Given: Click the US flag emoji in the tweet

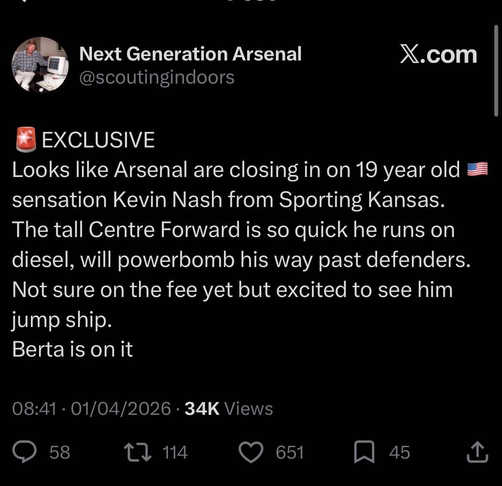Looking at the screenshot, I should tap(477, 169).
